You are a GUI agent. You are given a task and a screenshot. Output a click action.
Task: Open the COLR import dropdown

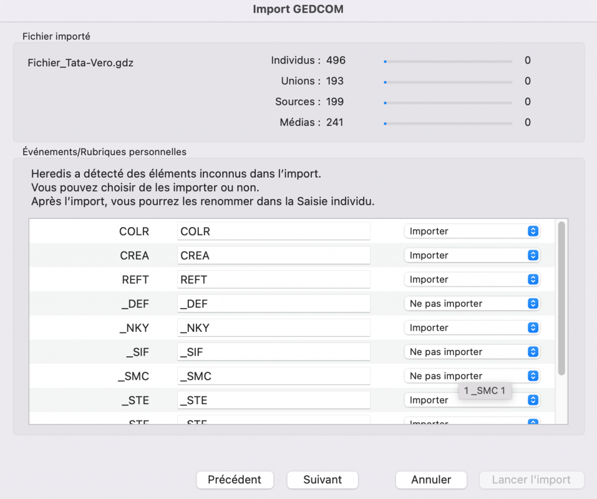(x=472, y=231)
